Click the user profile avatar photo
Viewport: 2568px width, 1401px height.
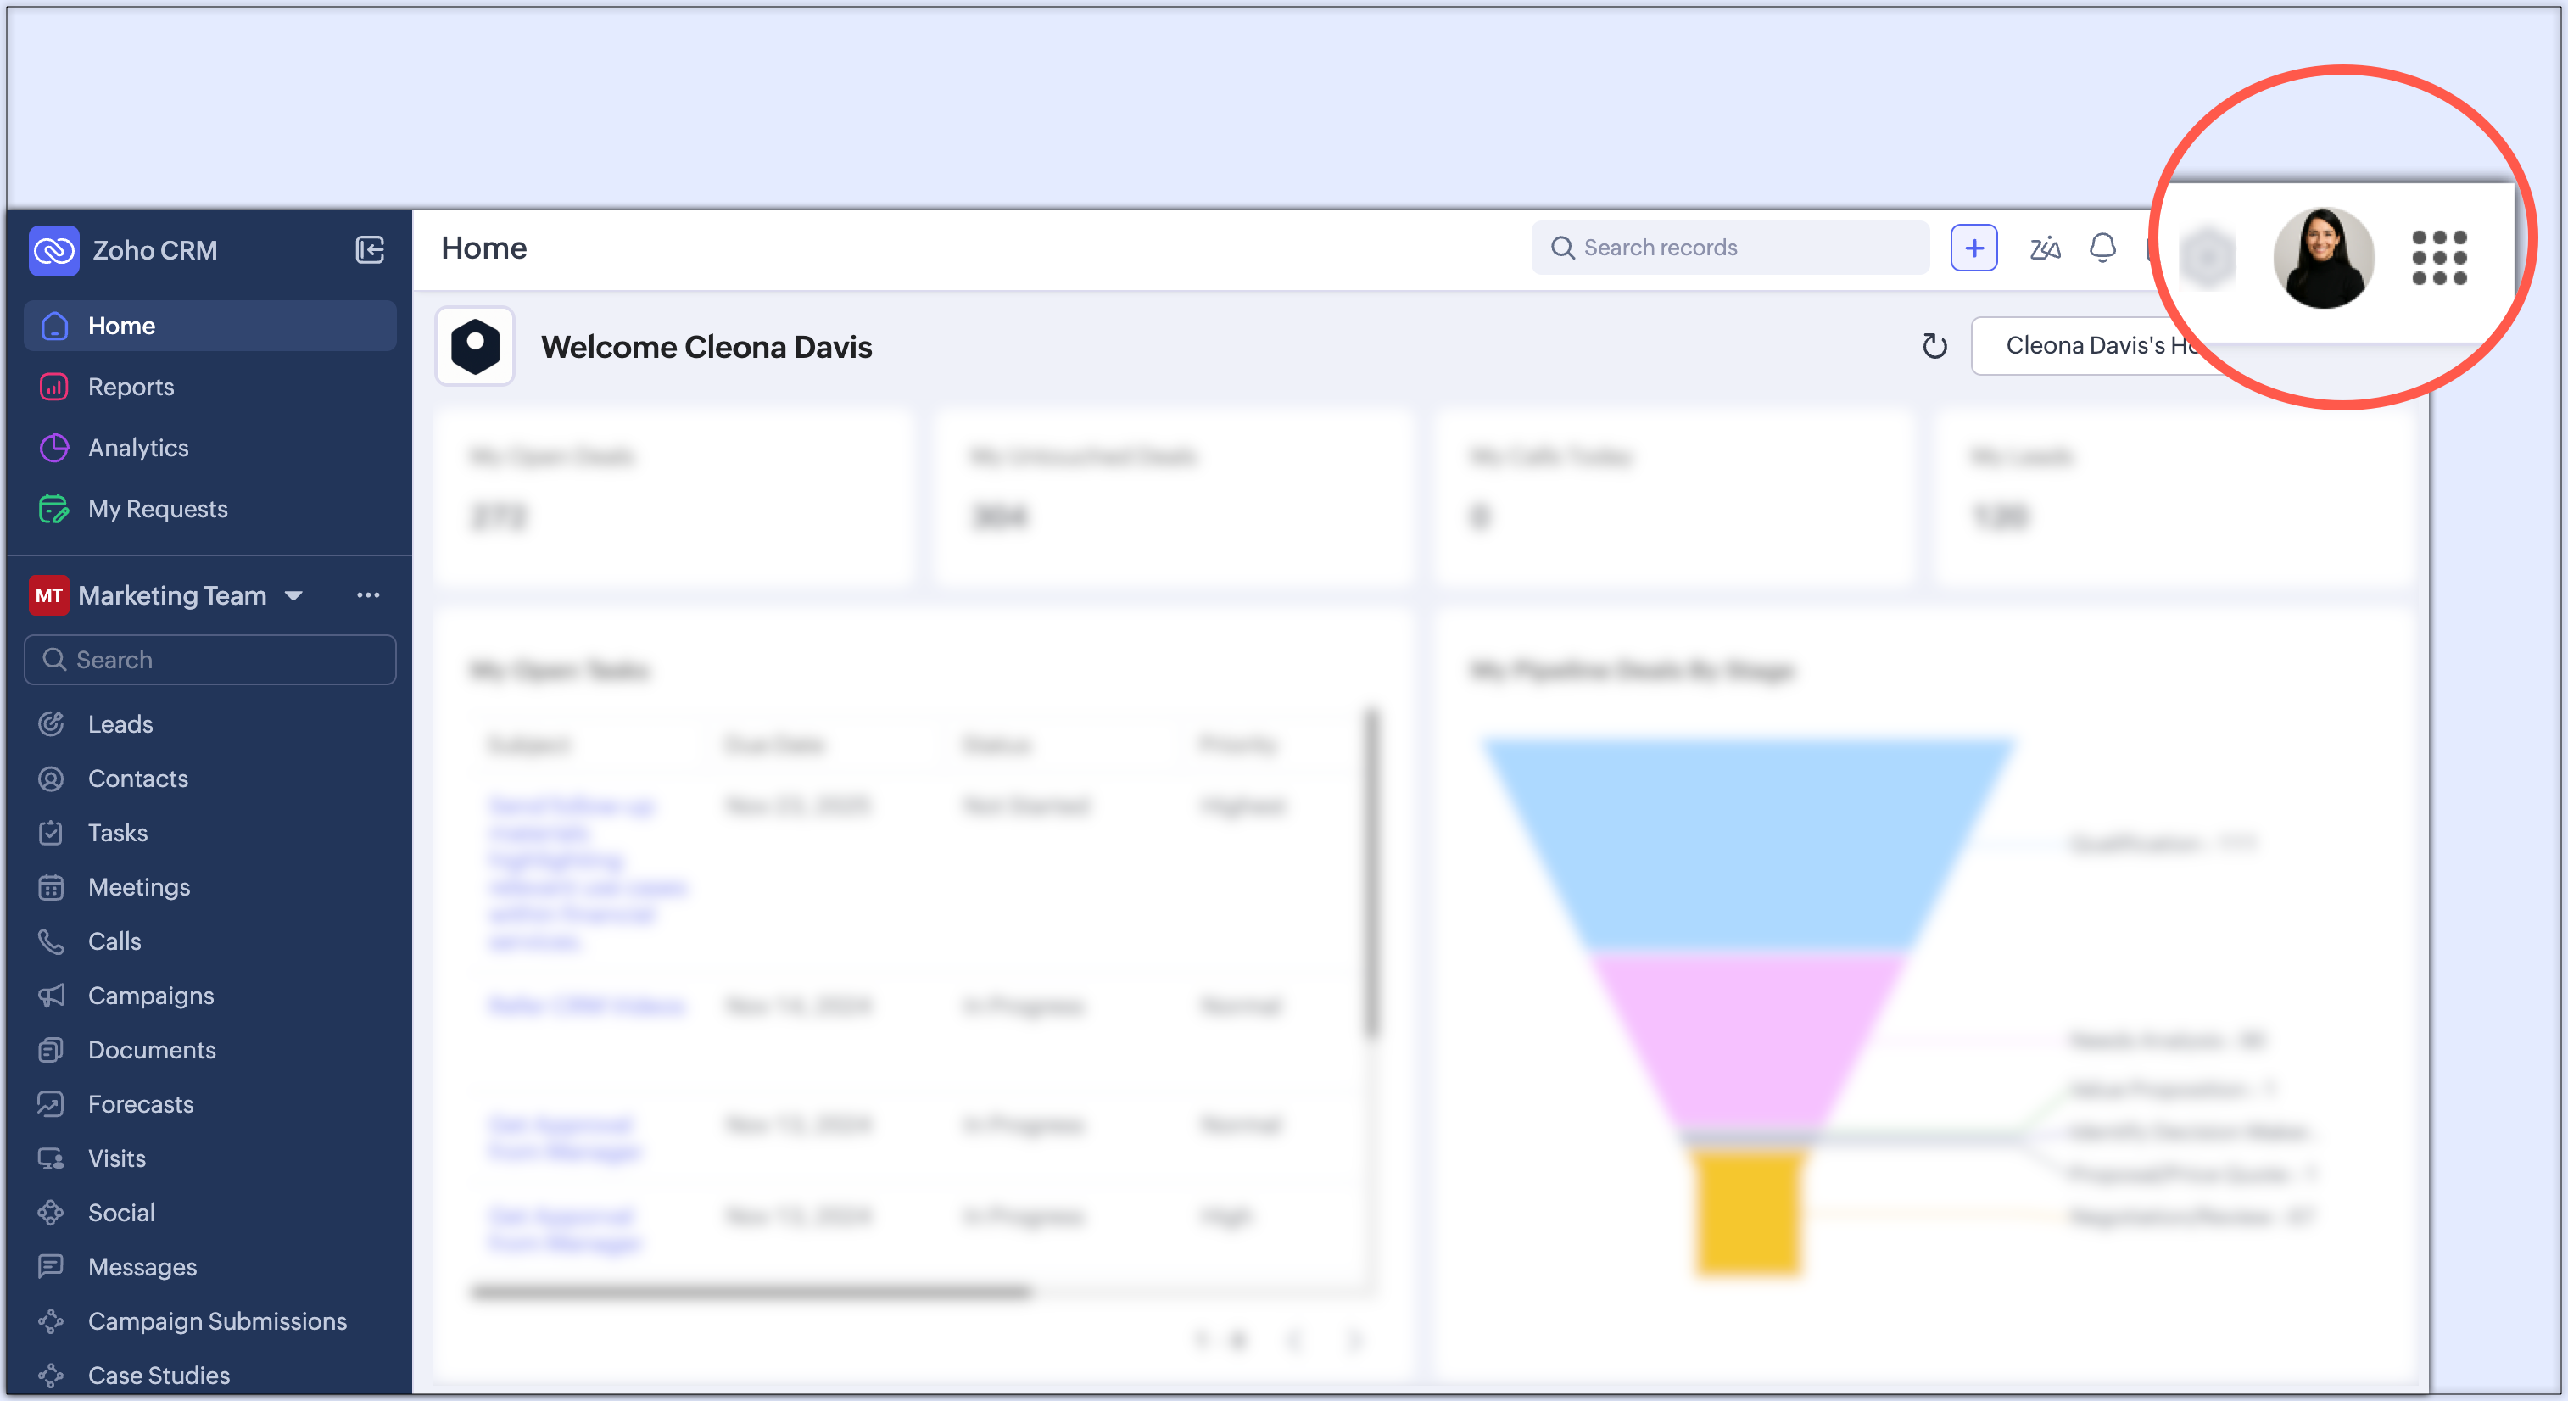pos(2323,259)
